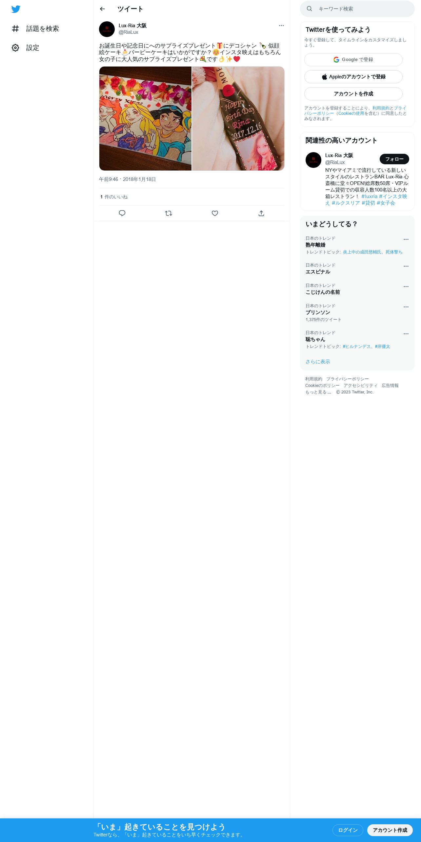Go back with the arrow icon

click(x=102, y=9)
